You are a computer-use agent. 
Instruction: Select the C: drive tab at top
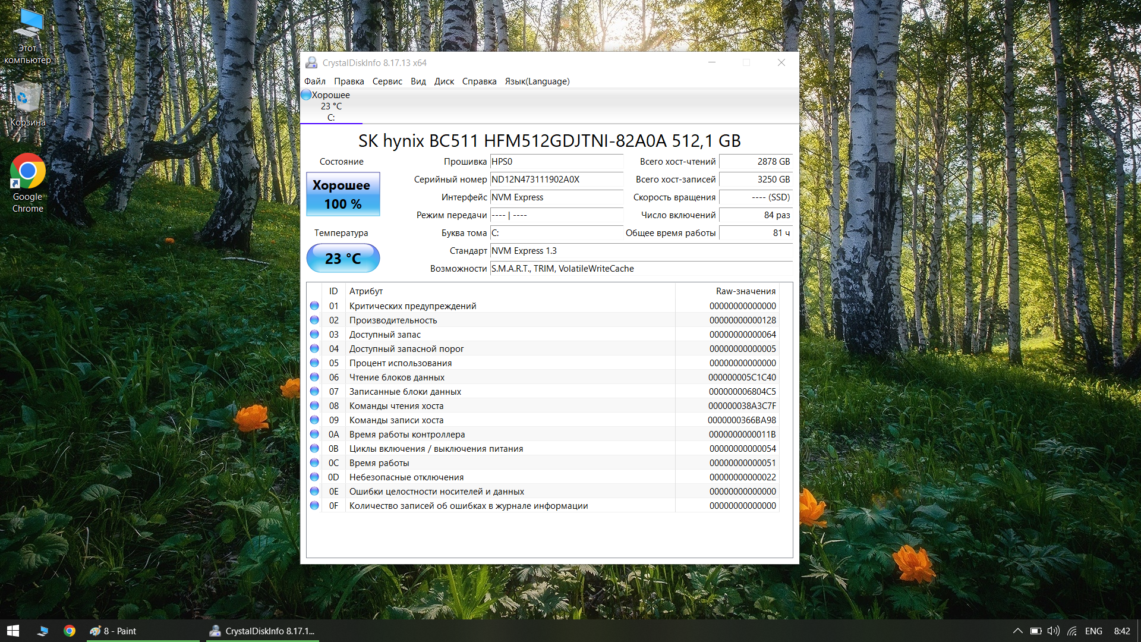pyautogui.click(x=331, y=106)
